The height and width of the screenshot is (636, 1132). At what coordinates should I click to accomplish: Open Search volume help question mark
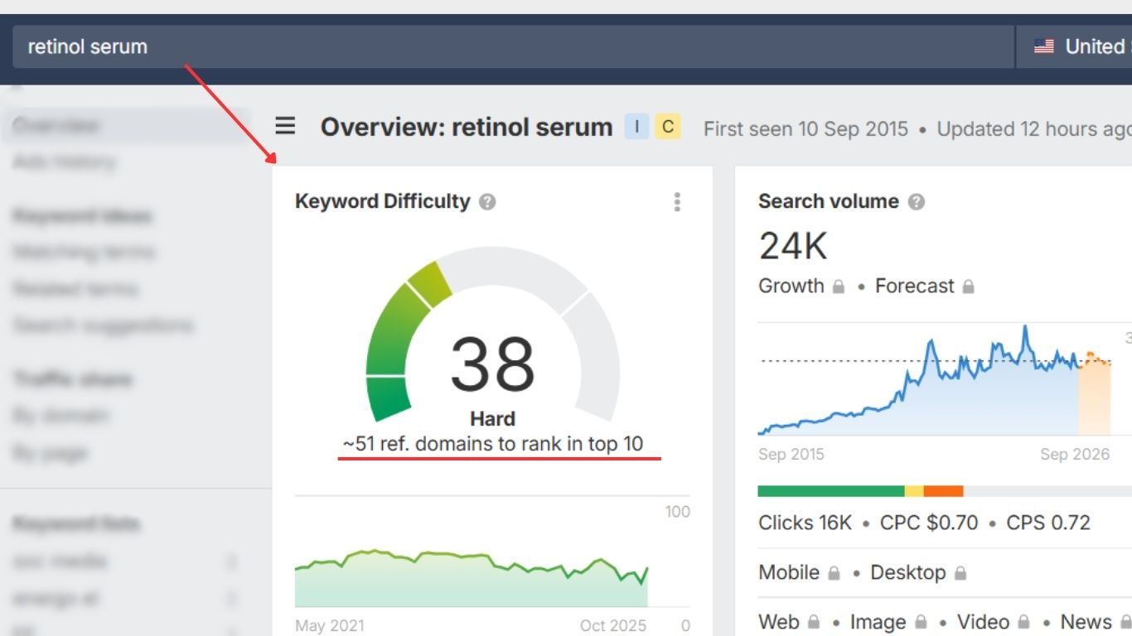pos(916,202)
